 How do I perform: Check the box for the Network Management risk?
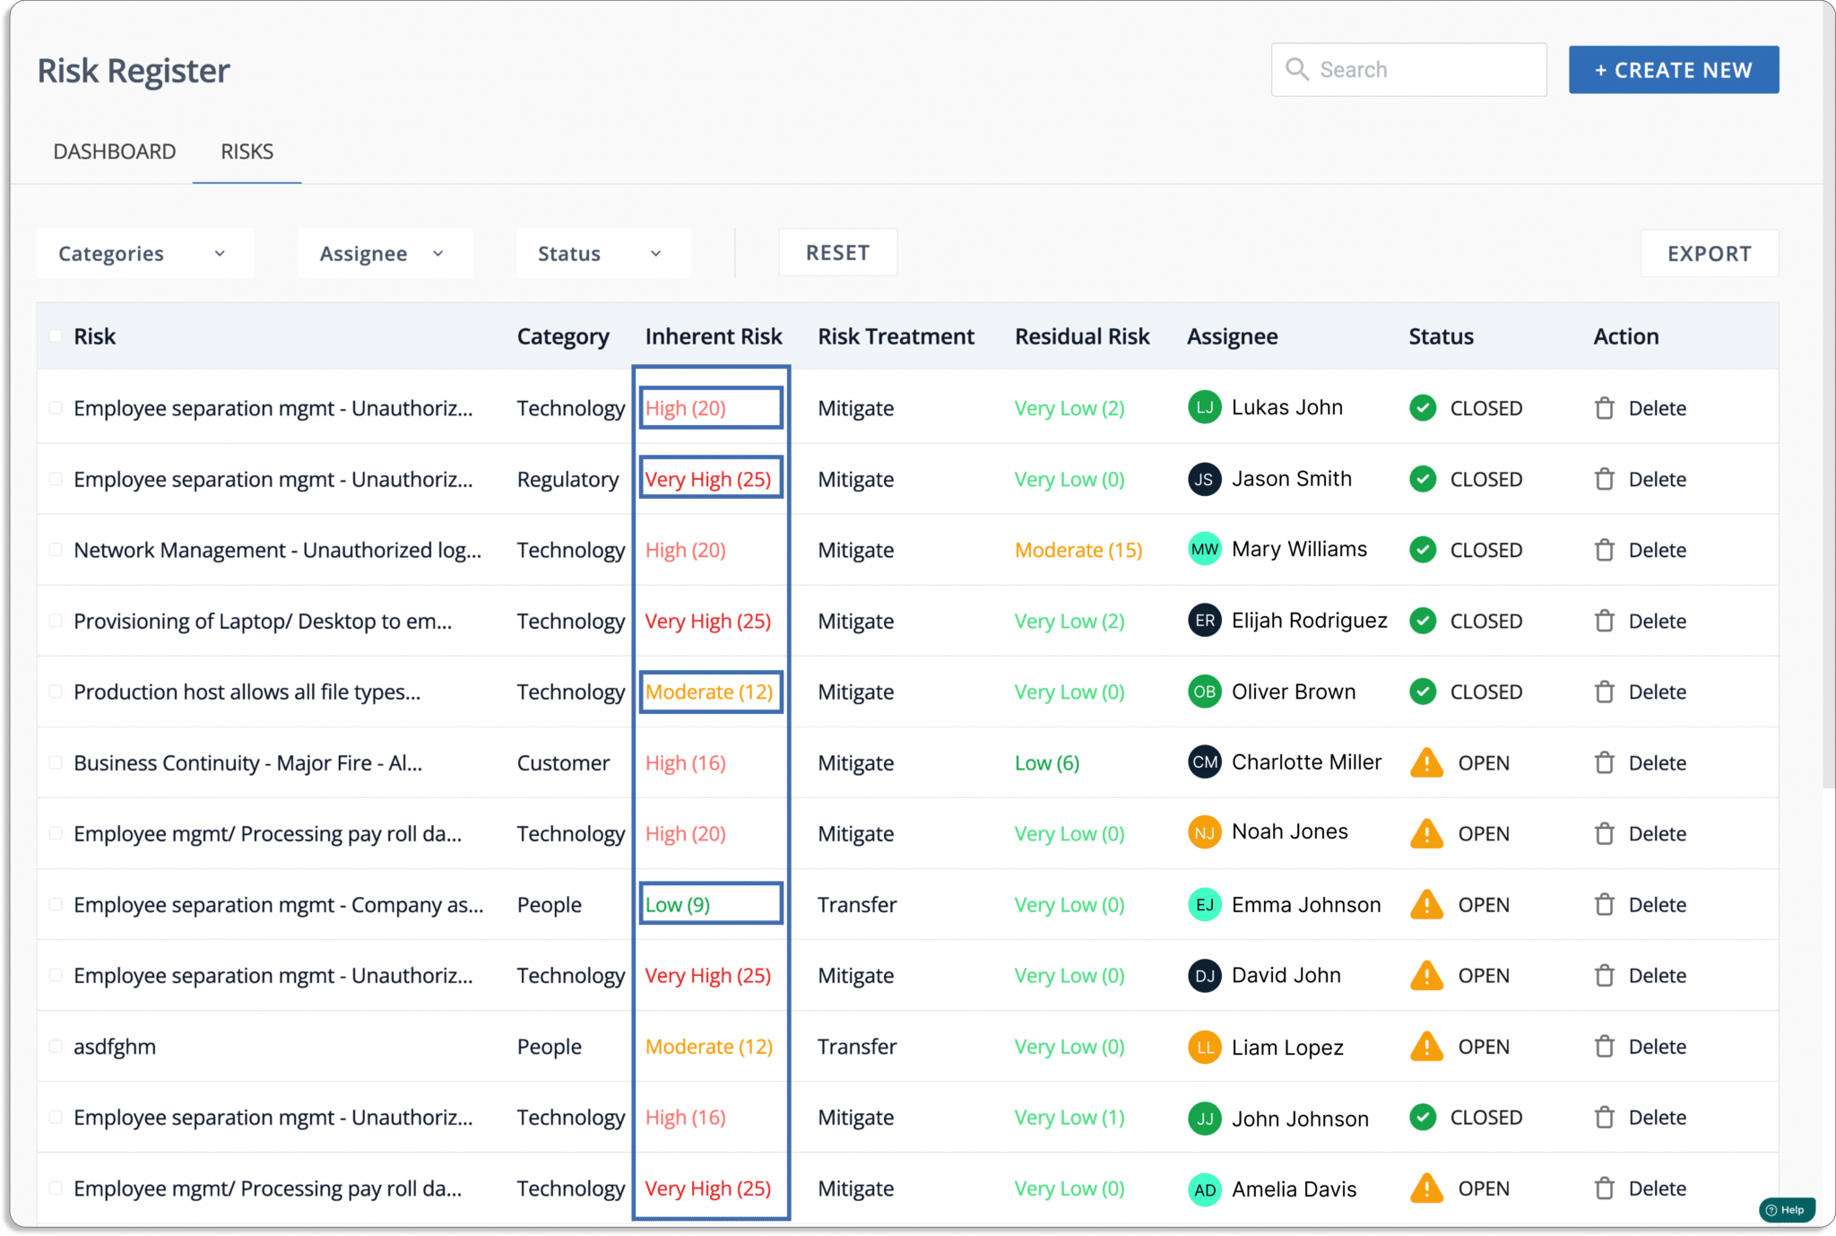pos(56,550)
